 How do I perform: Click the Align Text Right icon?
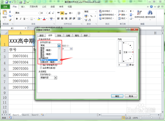66,19
